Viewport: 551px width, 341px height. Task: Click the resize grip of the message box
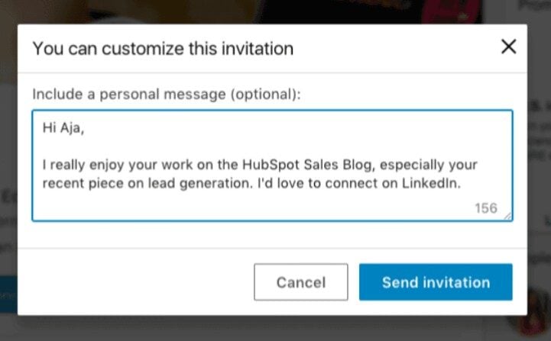point(508,217)
